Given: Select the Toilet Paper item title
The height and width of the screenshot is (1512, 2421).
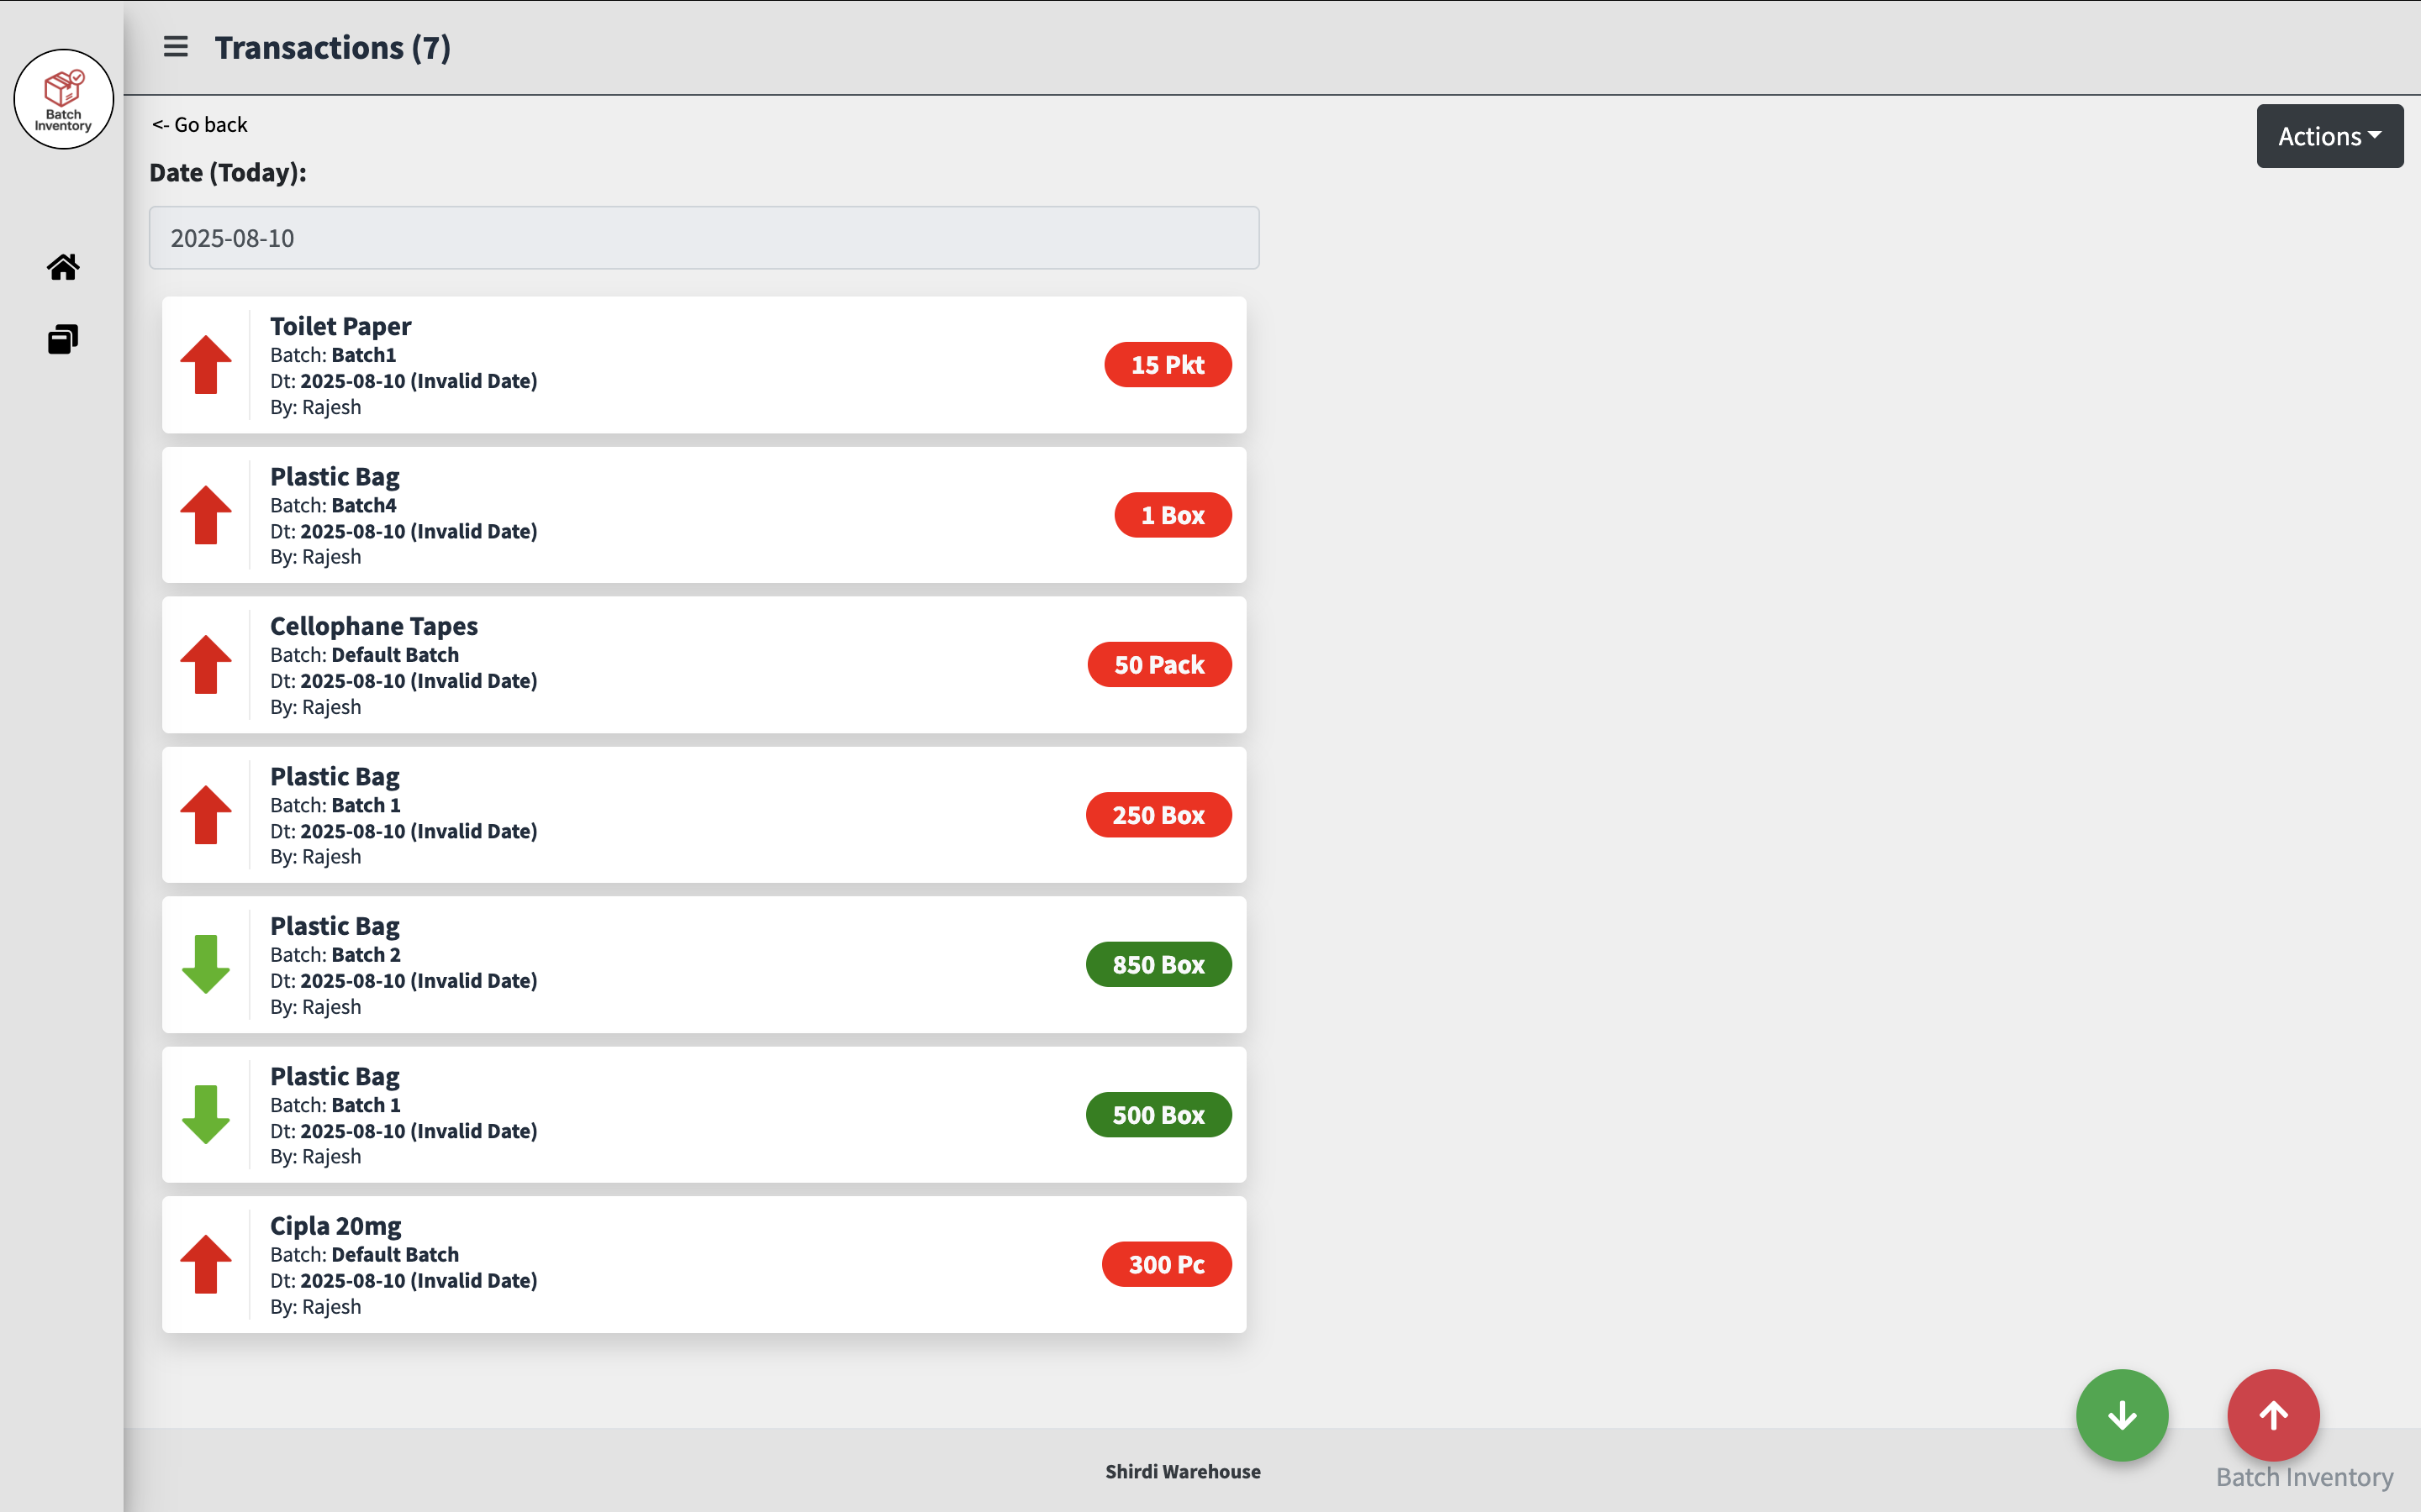Looking at the screenshot, I should click(x=340, y=326).
